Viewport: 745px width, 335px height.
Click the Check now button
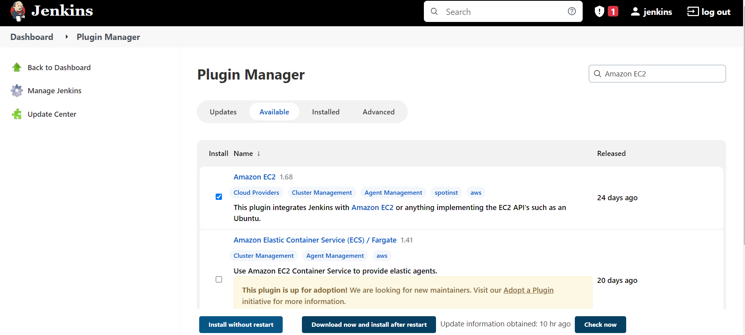pyautogui.click(x=600, y=324)
